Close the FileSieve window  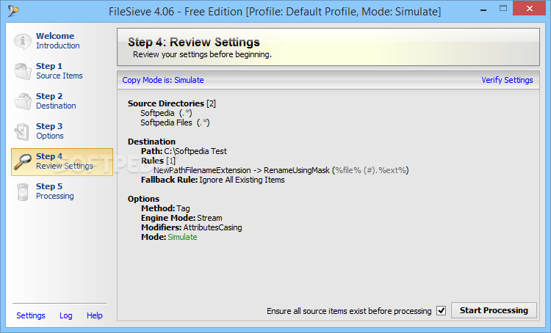click(530, 8)
